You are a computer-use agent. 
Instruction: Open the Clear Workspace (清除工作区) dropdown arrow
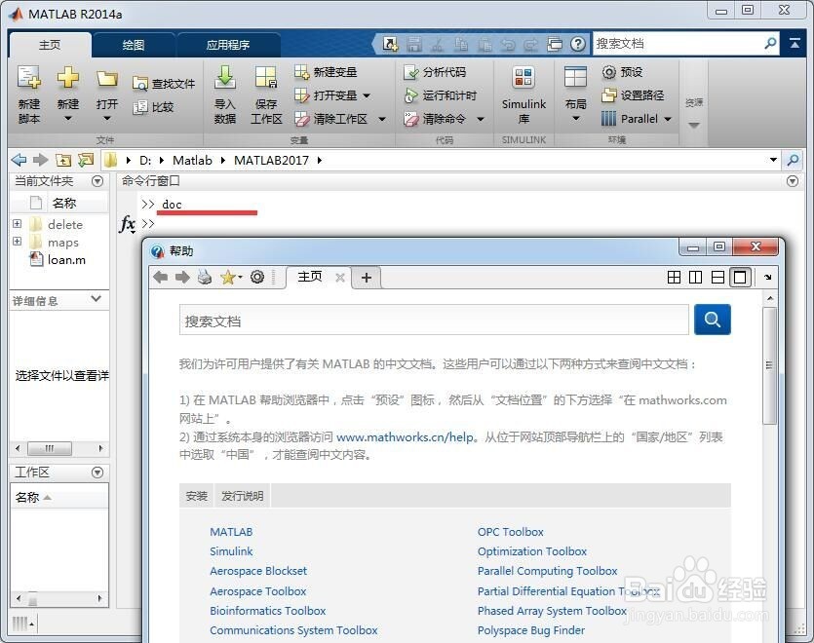click(382, 120)
